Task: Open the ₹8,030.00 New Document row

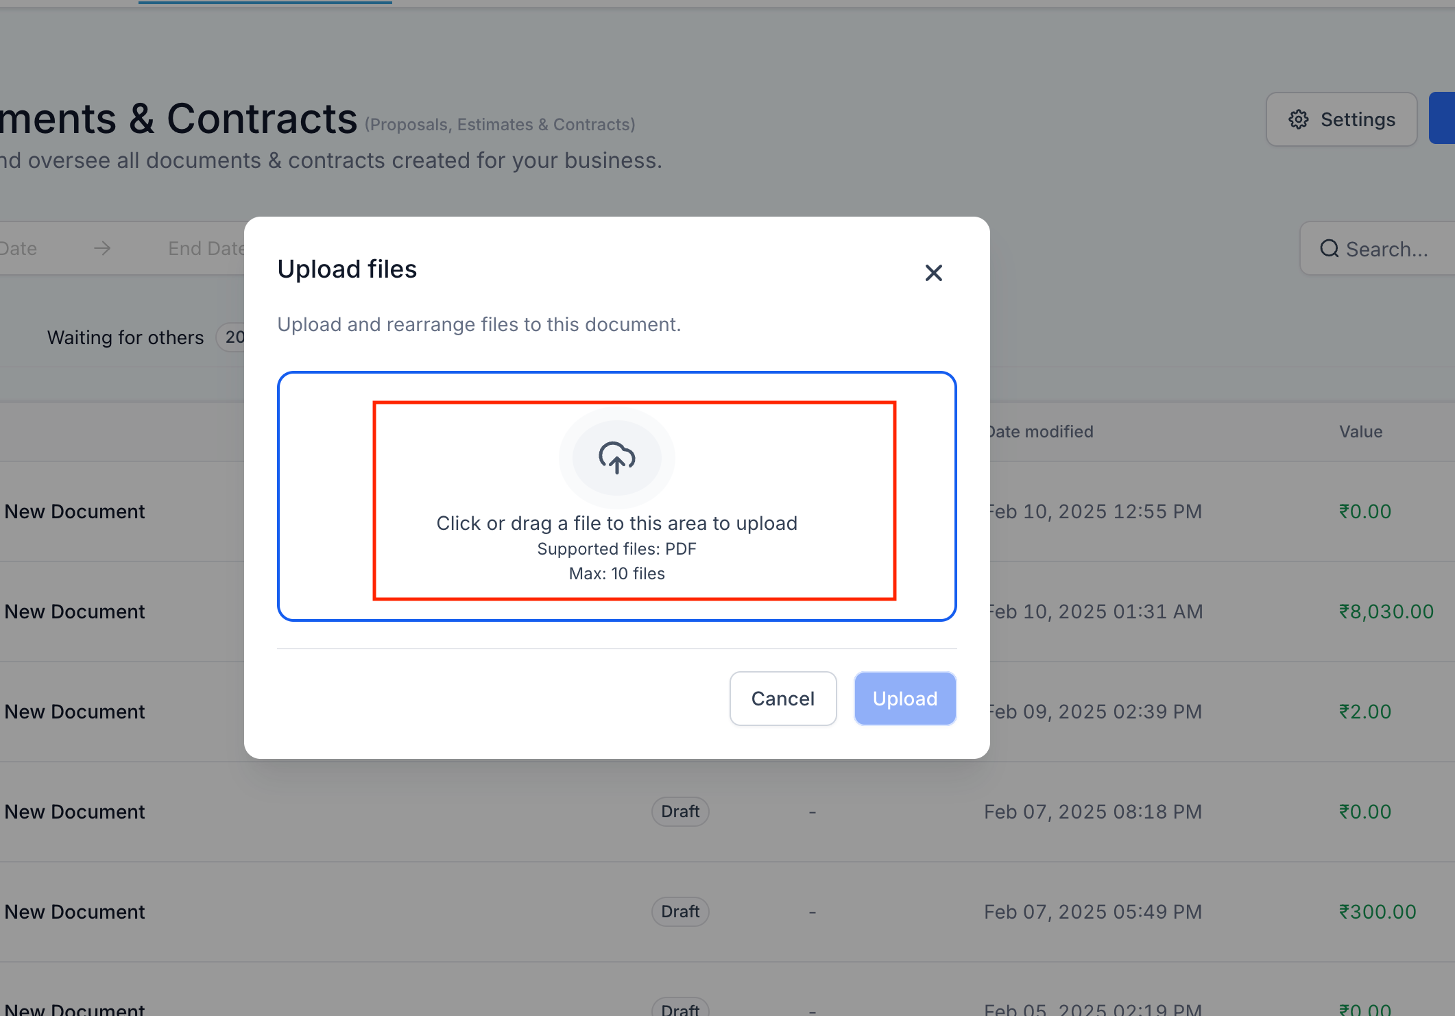Action: click(75, 612)
